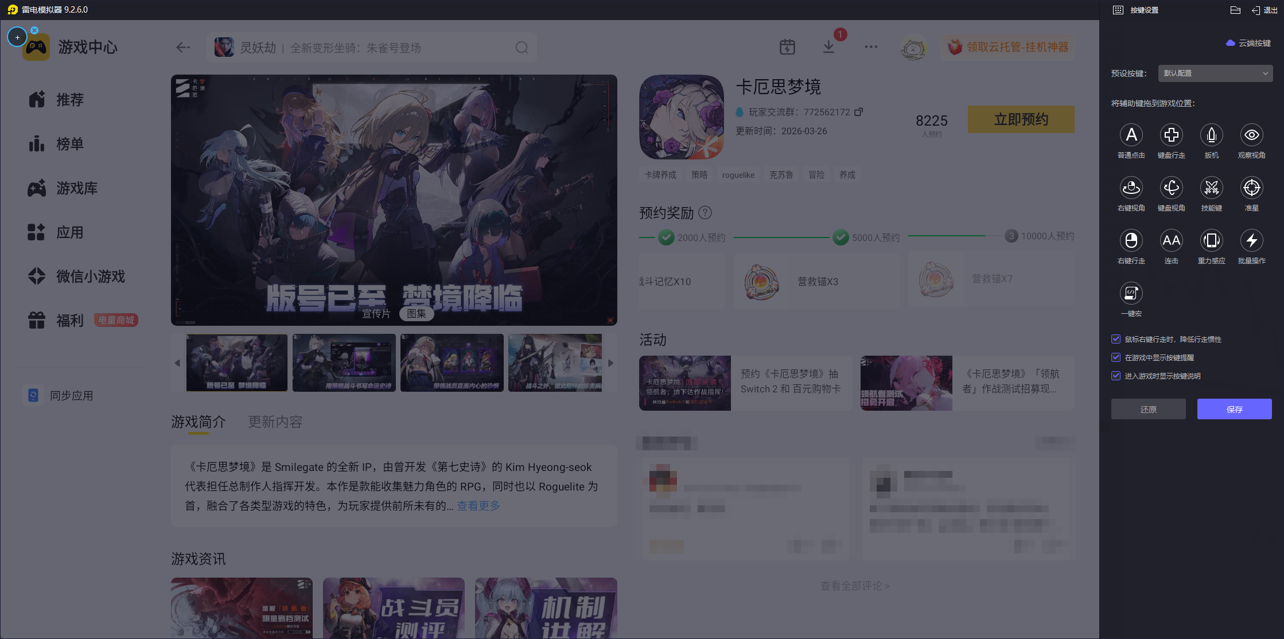Viewport: 1284px width, 639px height.
Task: Choose the 批量操作 lightning icon
Action: coord(1251,240)
